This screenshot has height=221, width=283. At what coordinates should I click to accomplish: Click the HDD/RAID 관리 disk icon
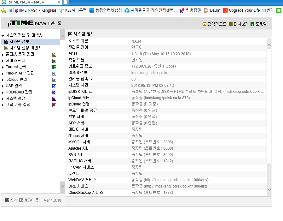(54, 93)
